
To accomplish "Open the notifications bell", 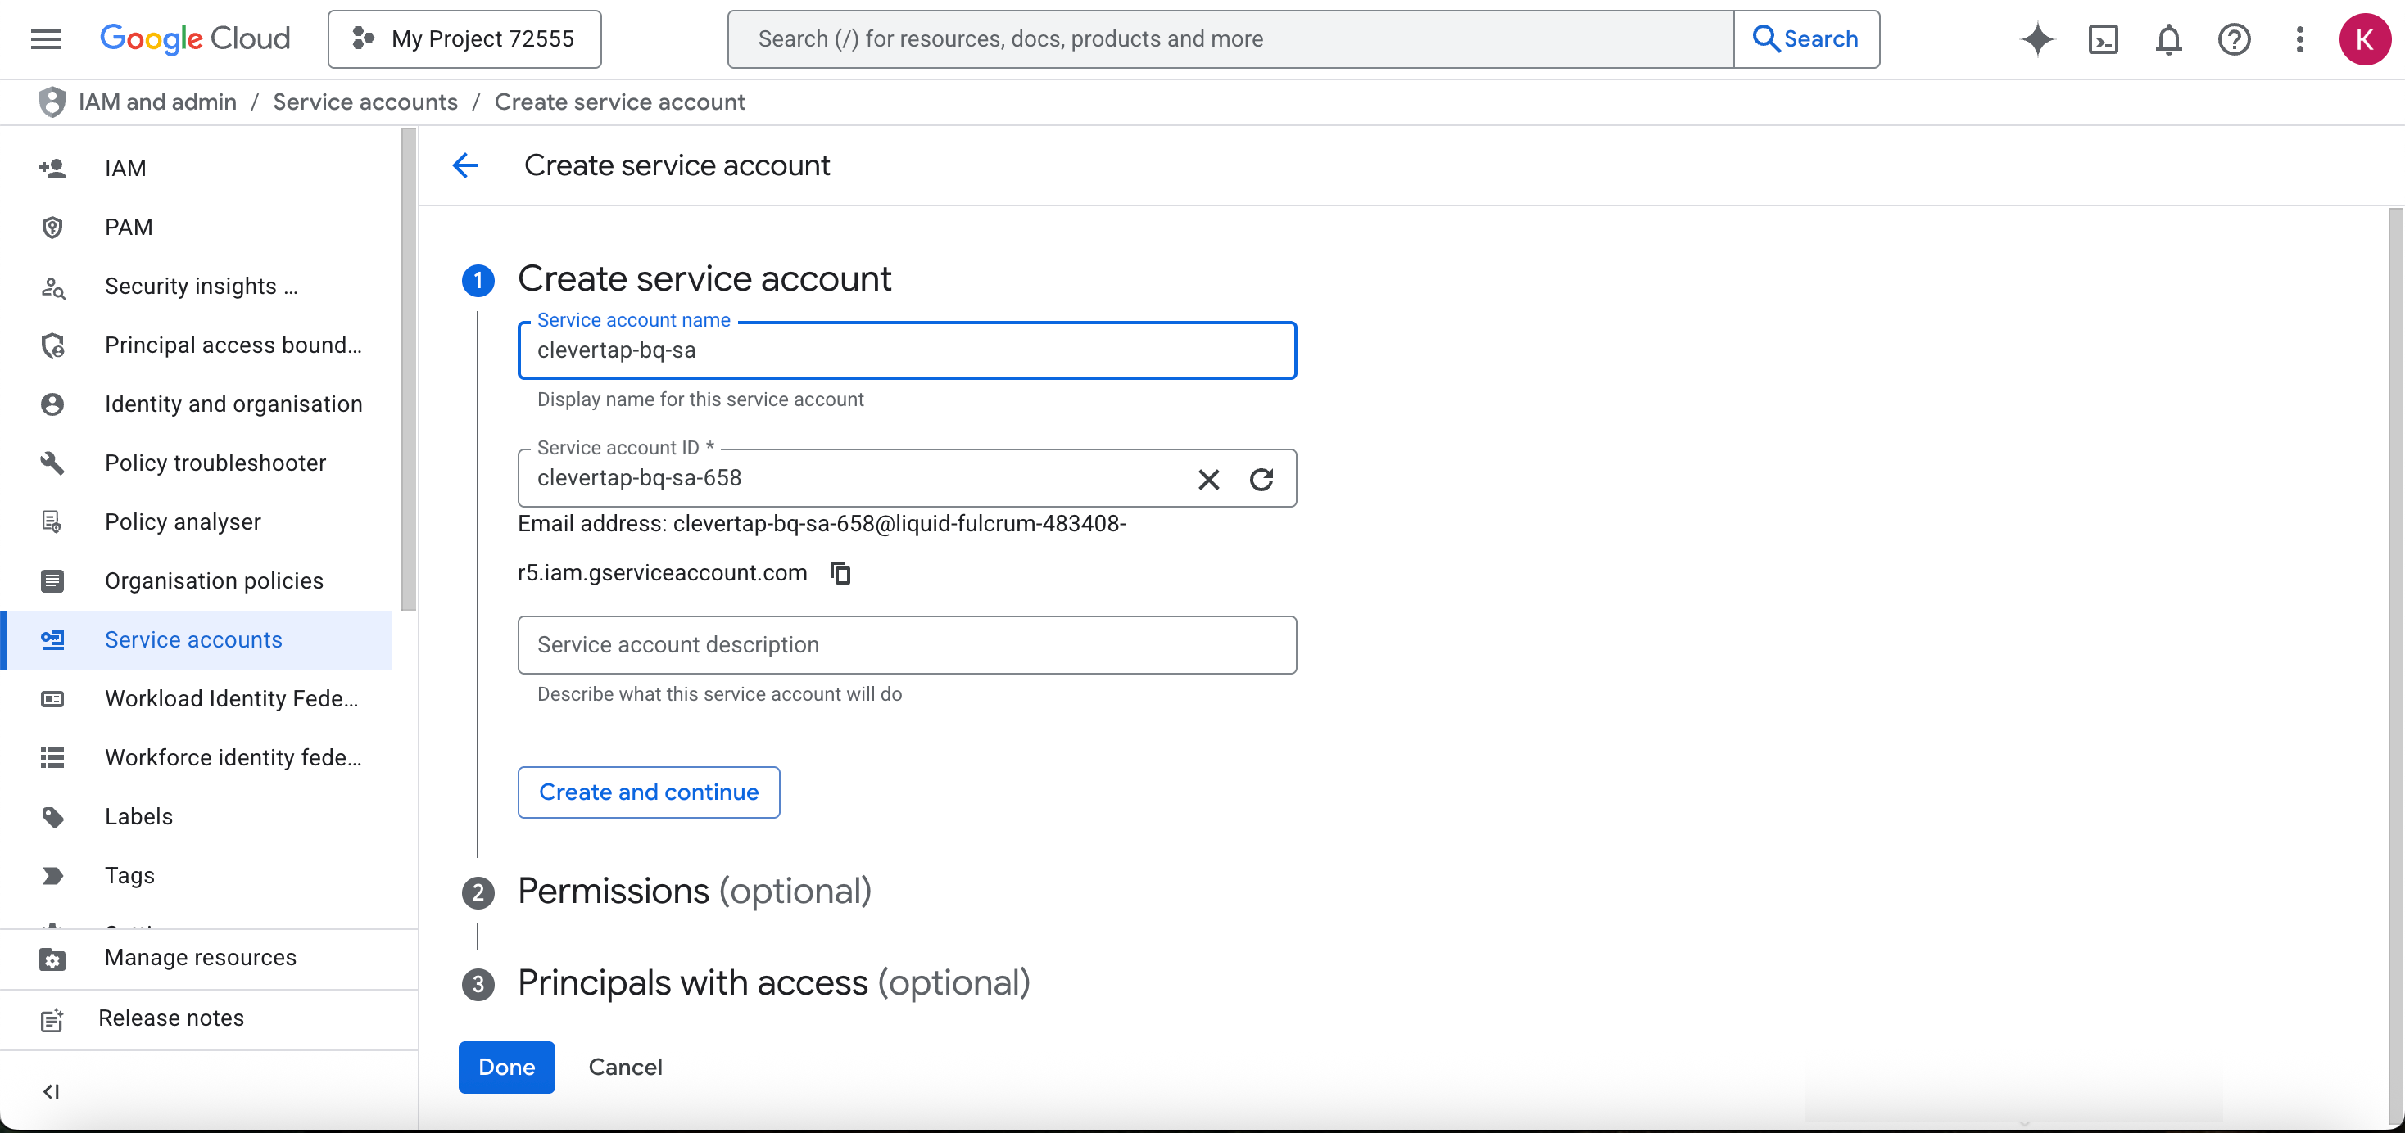I will point(2168,39).
